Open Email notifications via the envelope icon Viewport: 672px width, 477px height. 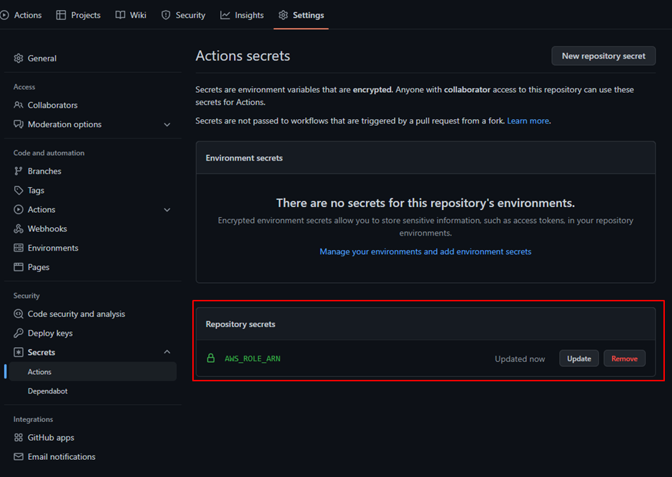tap(17, 456)
